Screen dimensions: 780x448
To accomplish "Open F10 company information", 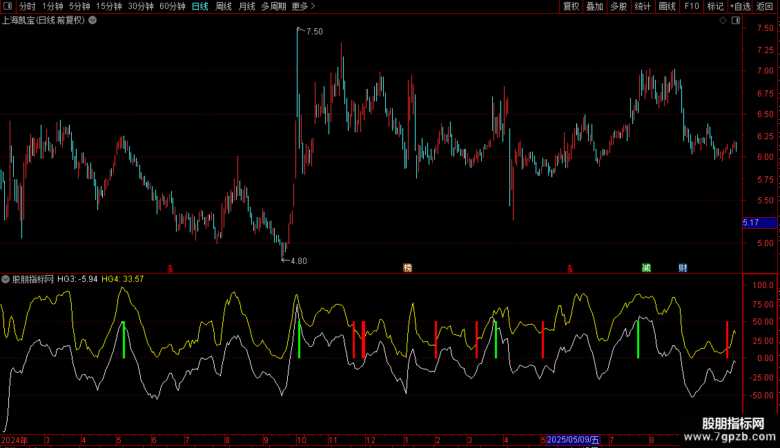I will (692, 6).
